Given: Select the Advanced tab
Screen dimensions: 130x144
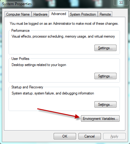Looking at the screenshot, I should (x=59, y=14).
